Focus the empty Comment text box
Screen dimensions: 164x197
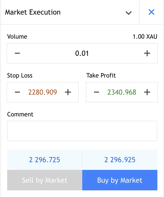[x=82, y=131]
